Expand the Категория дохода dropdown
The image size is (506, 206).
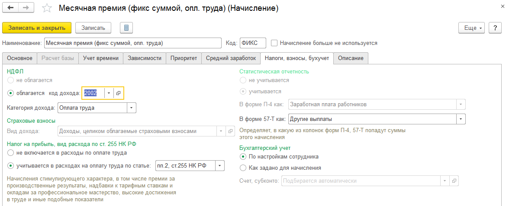[131, 108]
